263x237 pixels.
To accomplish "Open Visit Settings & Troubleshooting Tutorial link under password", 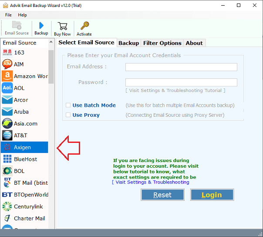I will (x=175, y=91).
